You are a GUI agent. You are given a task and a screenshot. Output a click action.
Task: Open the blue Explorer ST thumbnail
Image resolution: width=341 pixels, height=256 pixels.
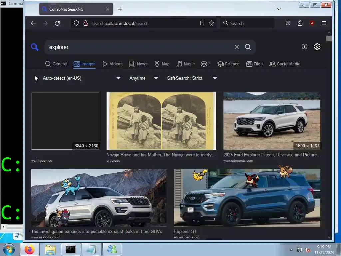247,198
